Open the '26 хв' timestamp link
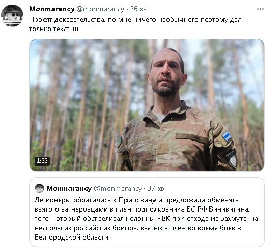The height and width of the screenshot is (252, 268). coord(138,9)
